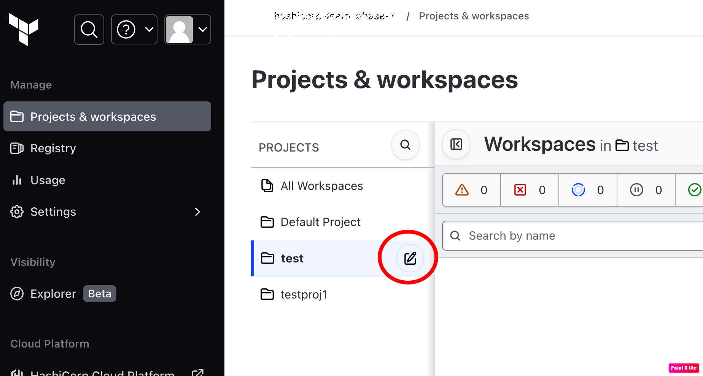This screenshot has width=703, height=376.
Task: Open the Registry page
Action: coord(53,149)
